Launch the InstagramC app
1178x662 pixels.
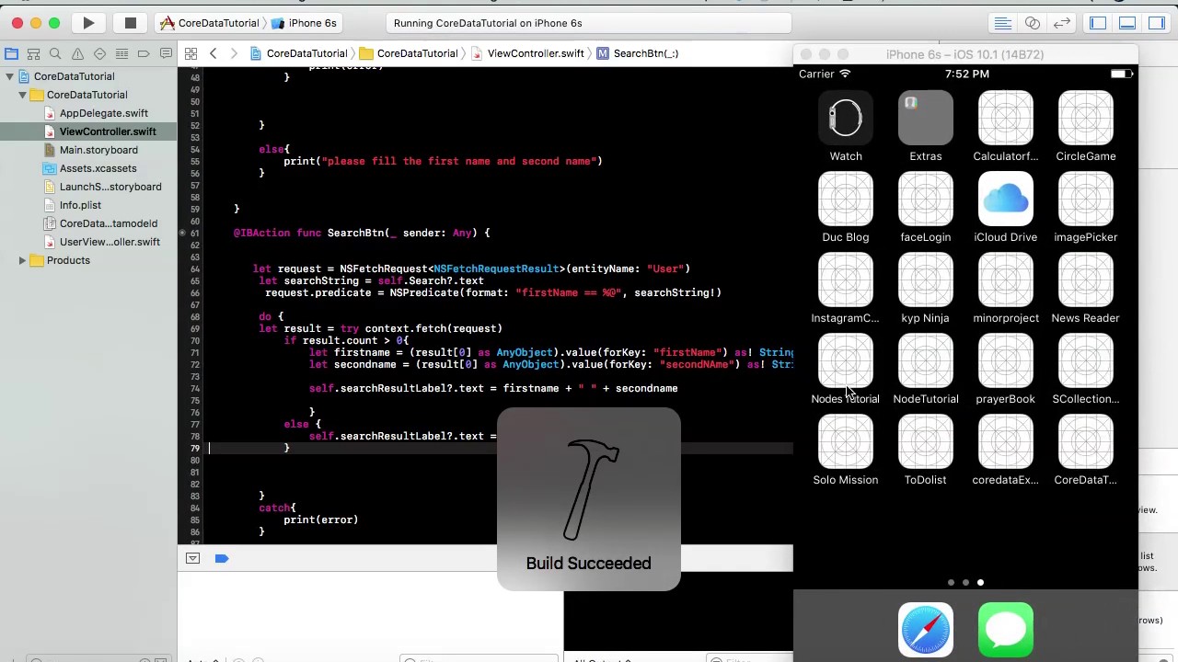[x=846, y=280]
